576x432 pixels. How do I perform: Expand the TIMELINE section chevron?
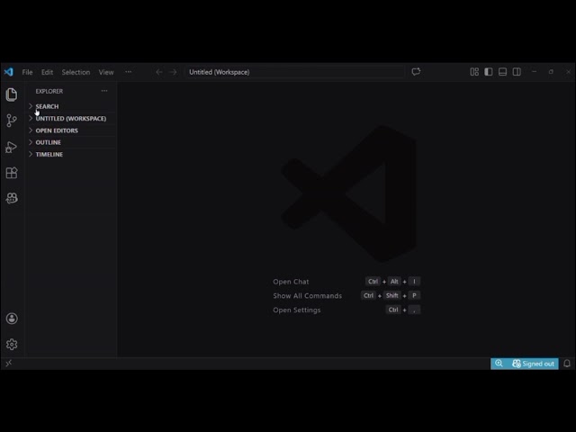point(31,154)
